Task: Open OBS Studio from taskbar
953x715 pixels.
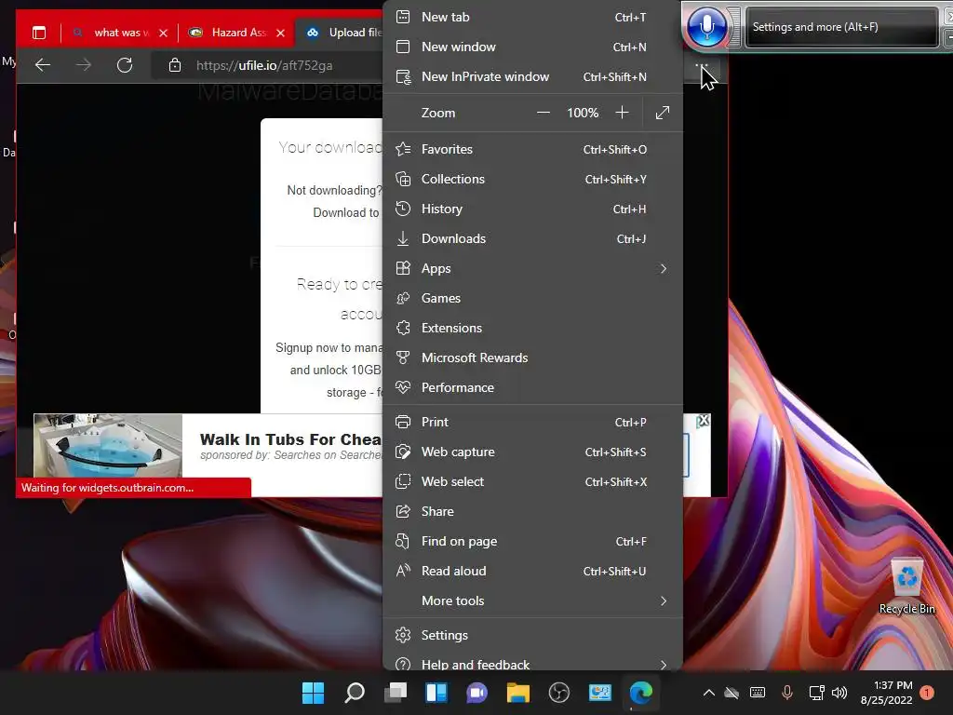Action: [x=559, y=693]
